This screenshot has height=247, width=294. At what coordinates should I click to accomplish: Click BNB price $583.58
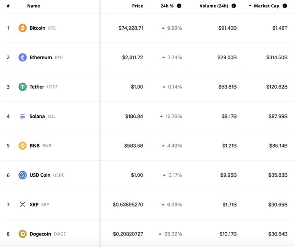[x=134, y=146]
